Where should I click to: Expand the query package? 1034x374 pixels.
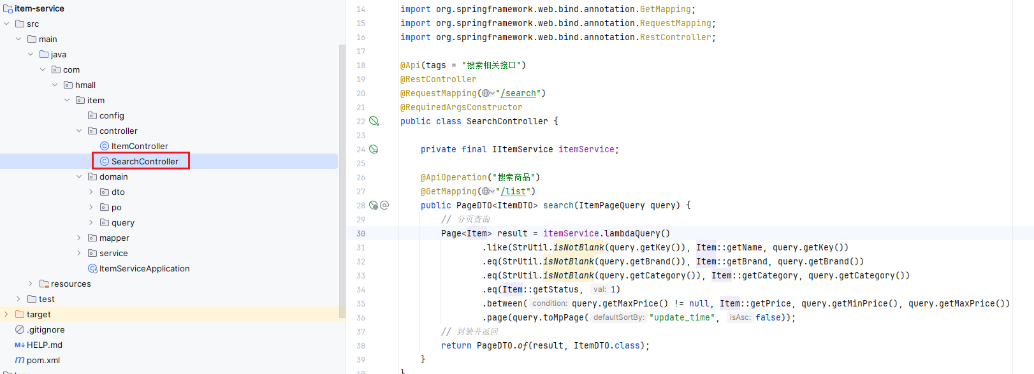click(x=91, y=222)
